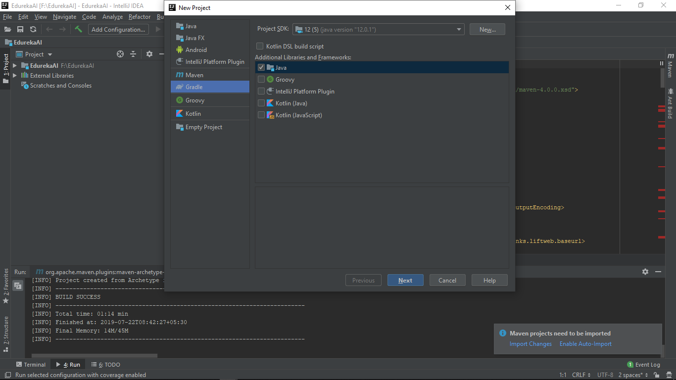This screenshot has width=676, height=380.
Task: Open Project panel settings gear
Action: pyautogui.click(x=149, y=54)
